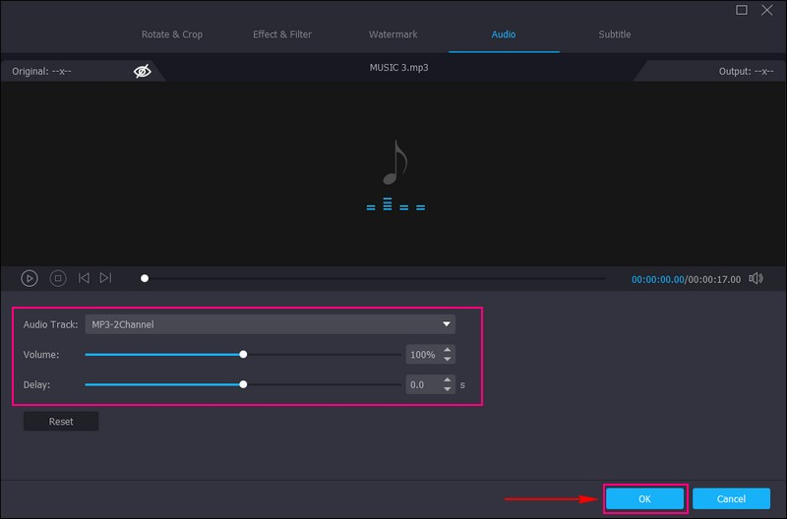This screenshot has width=787, height=519.
Task: Cancel the audio edit dialog
Action: click(x=731, y=498)
